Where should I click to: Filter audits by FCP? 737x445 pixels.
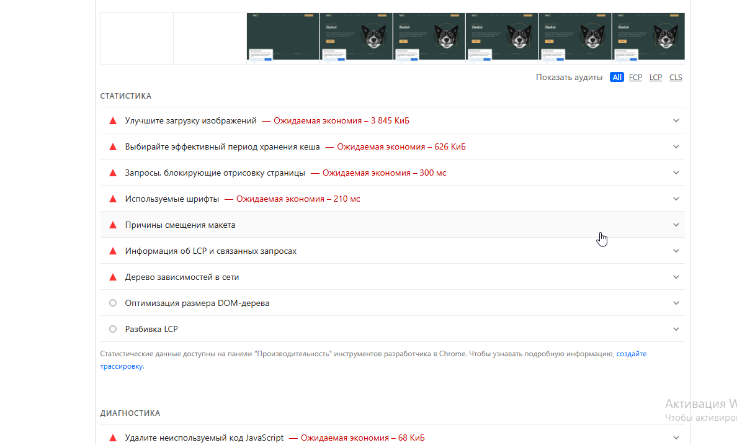coord(635,77)
